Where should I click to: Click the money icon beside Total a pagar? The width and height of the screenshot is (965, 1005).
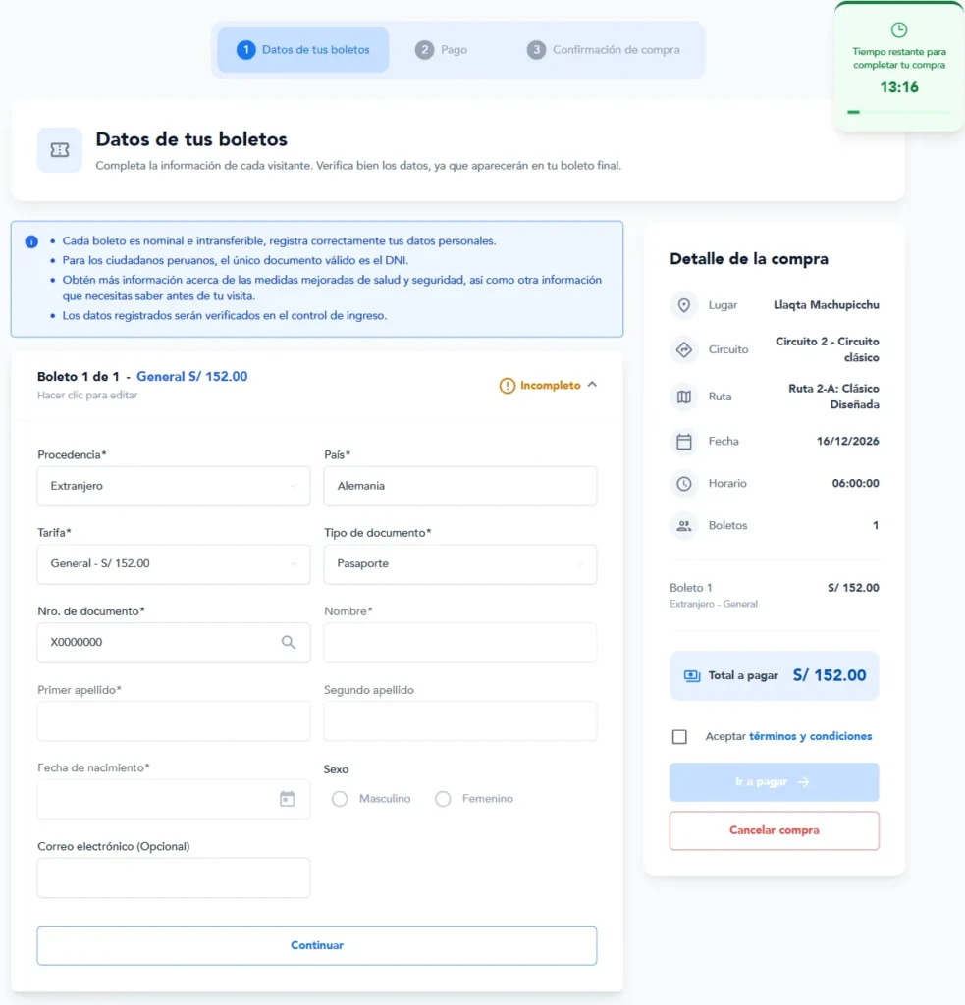(692, 675)
